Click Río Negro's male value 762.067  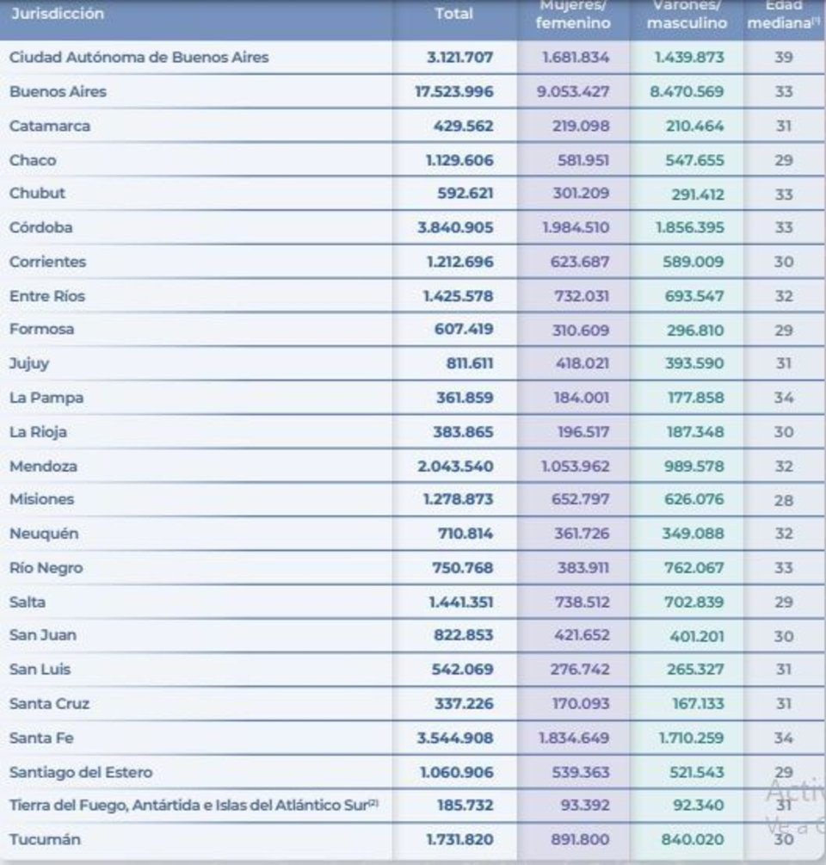693,568
